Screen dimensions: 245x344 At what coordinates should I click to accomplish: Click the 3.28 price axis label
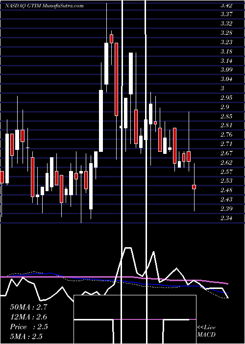coord(226,33)
